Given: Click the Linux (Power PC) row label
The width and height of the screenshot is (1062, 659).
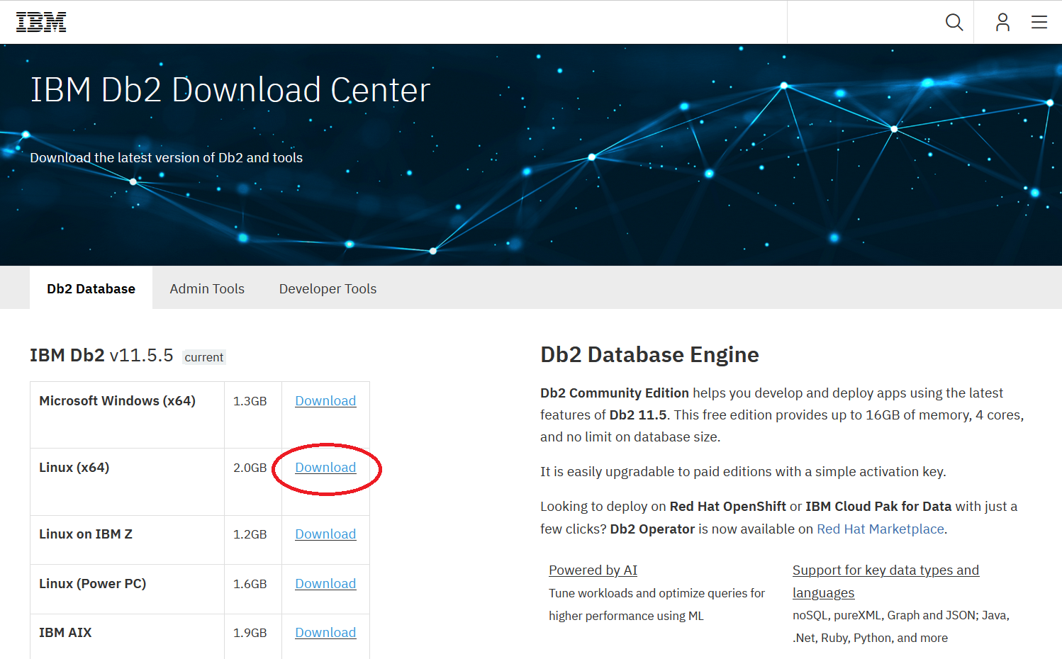Looking at the screenshot, I should pyautogui.click(x=92, y=583).
